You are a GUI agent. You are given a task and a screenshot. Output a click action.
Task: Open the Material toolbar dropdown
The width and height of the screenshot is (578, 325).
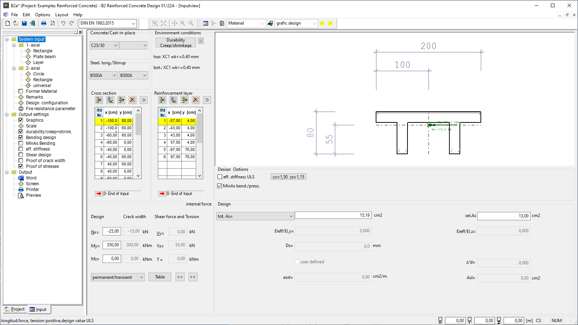click(x=247, y=23)
